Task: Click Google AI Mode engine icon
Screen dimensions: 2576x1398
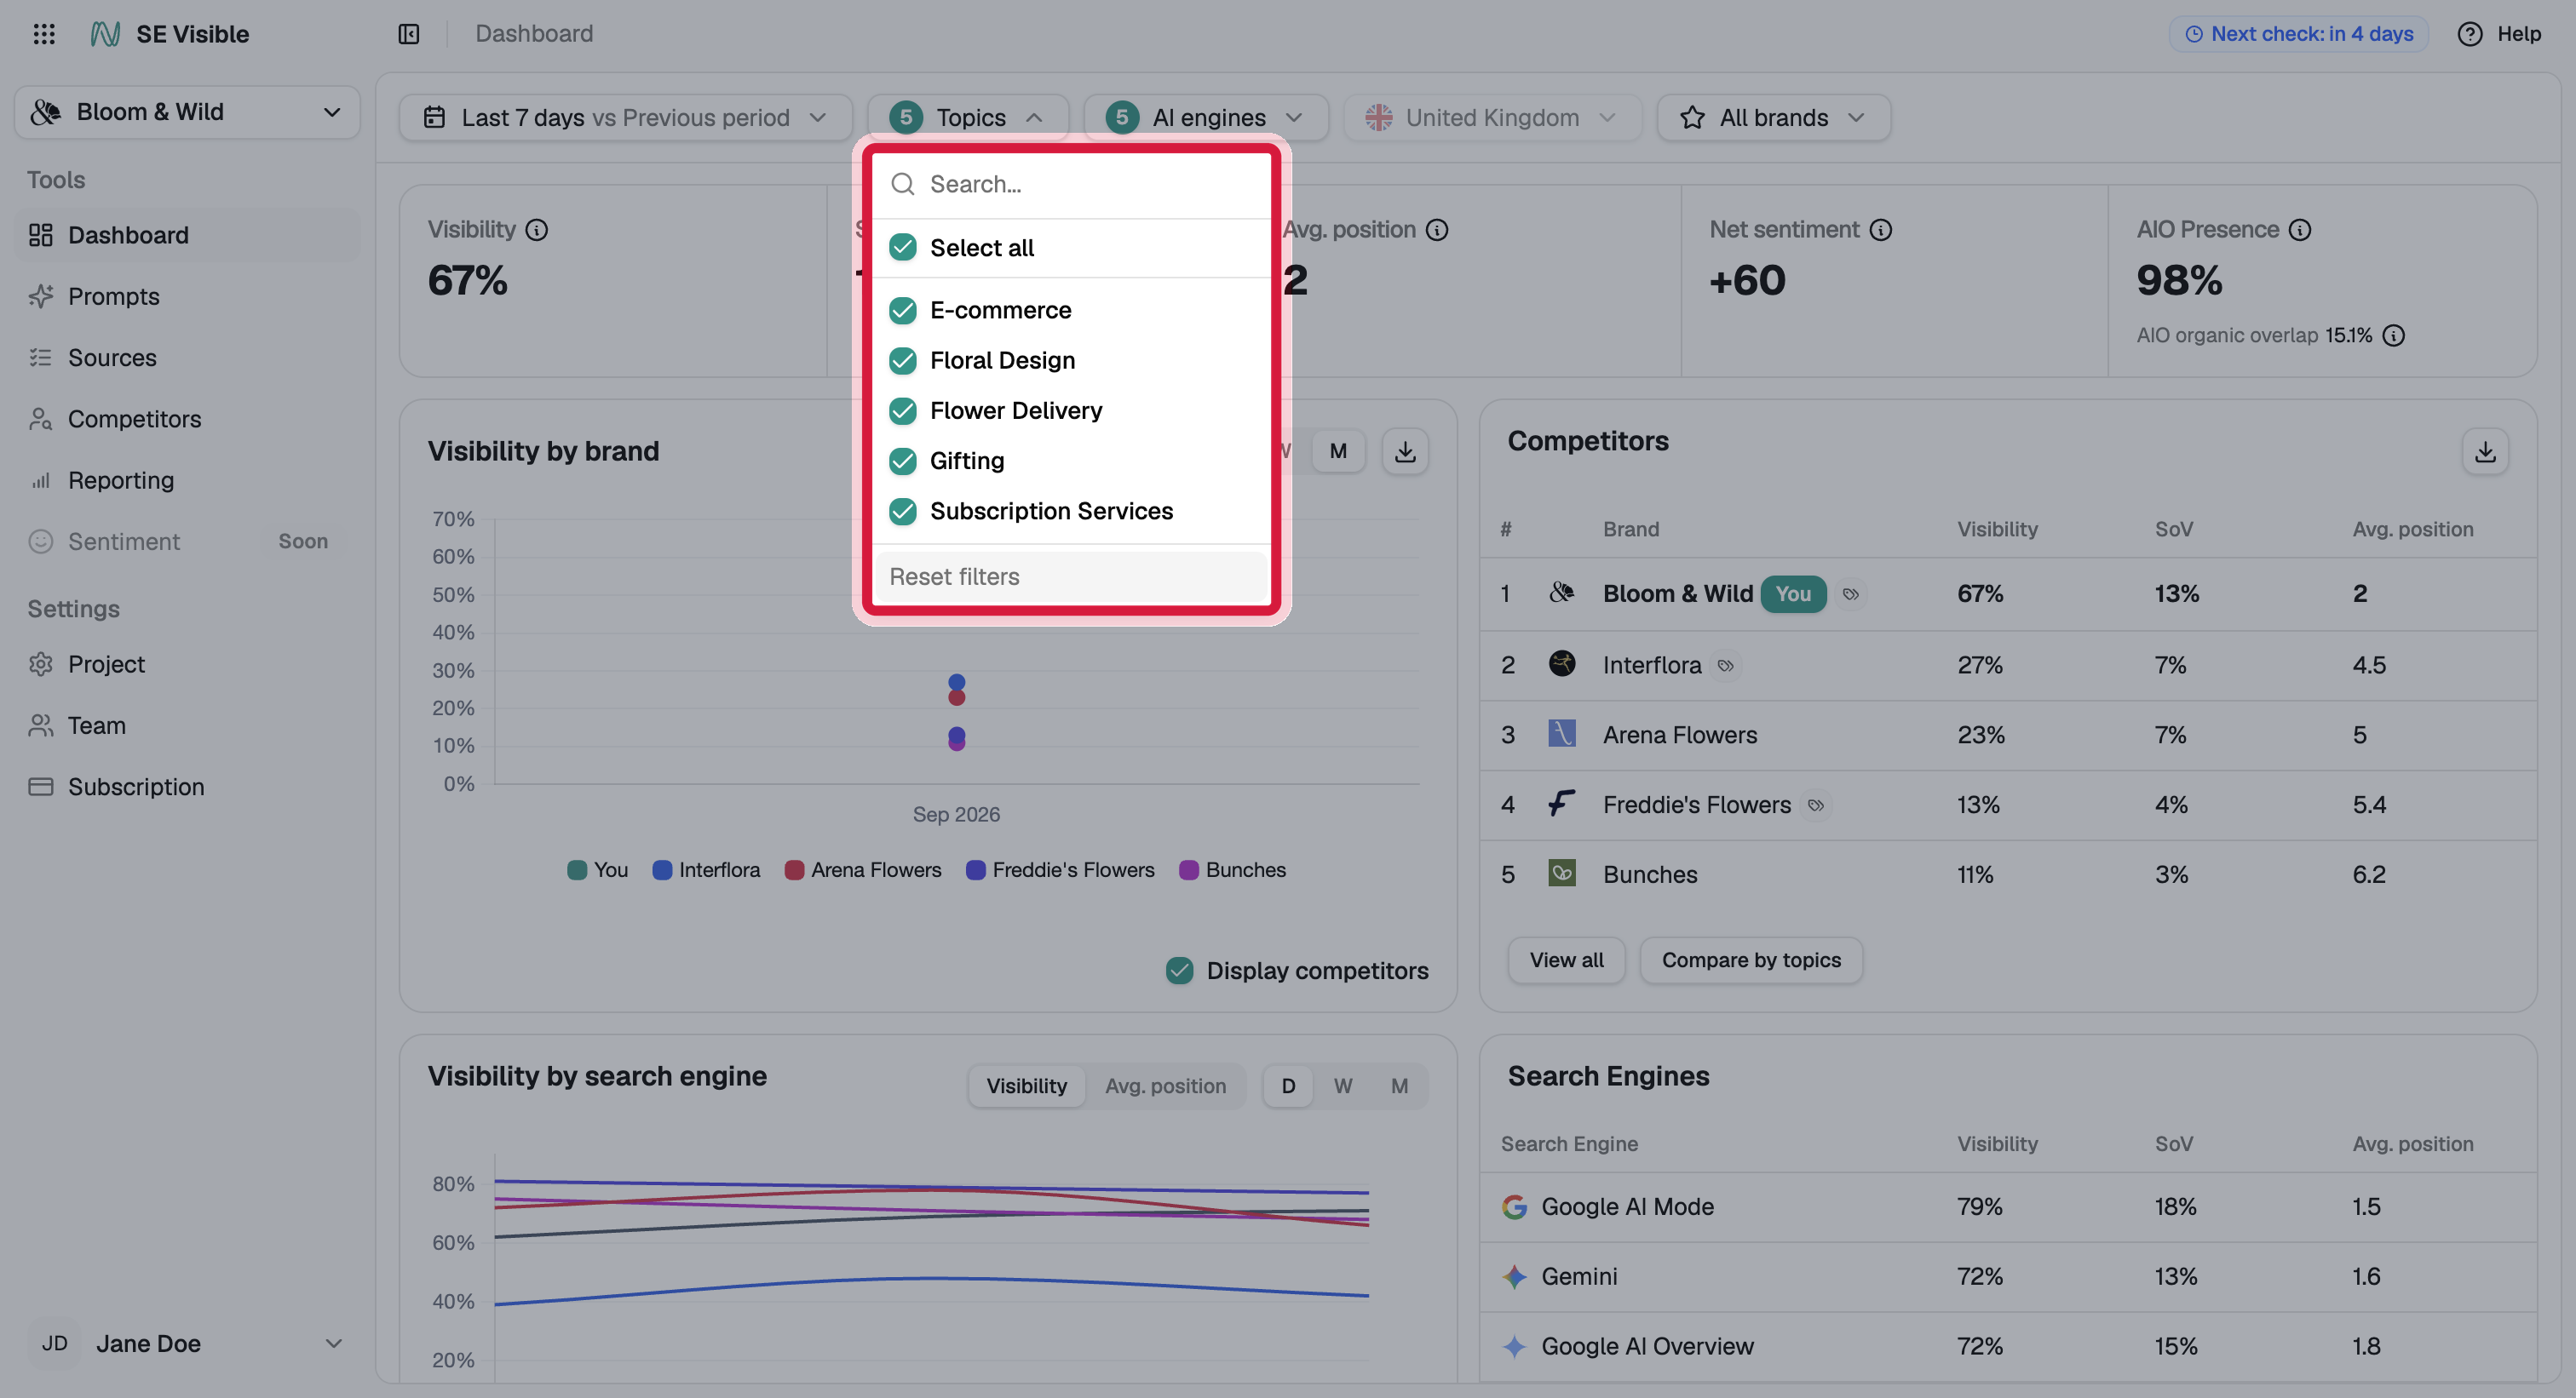Action: pyautogui.click(x=1514, y=1207)
